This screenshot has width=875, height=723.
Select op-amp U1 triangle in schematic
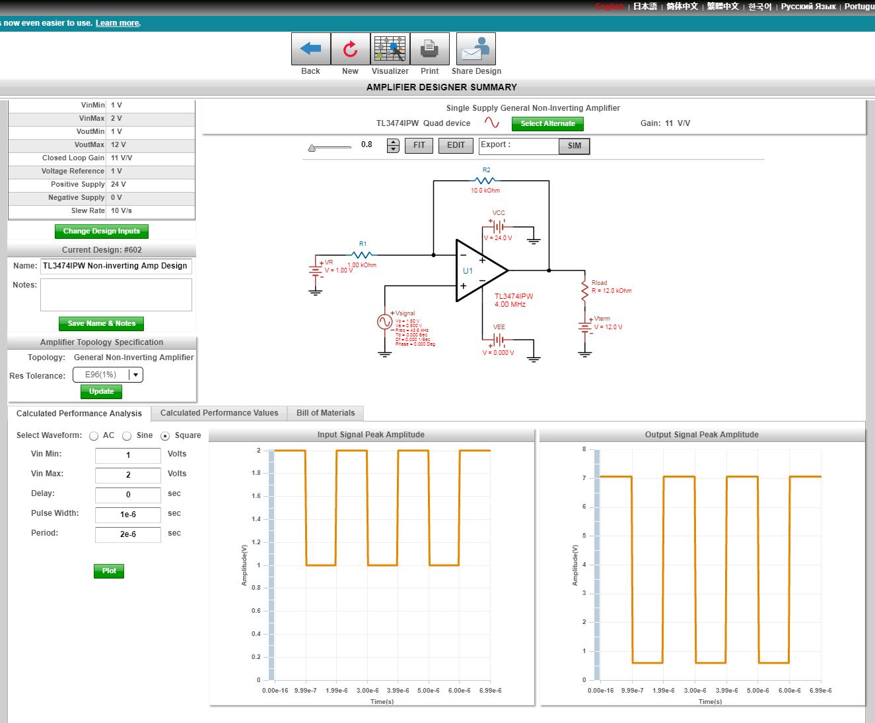tap(481, 270)
